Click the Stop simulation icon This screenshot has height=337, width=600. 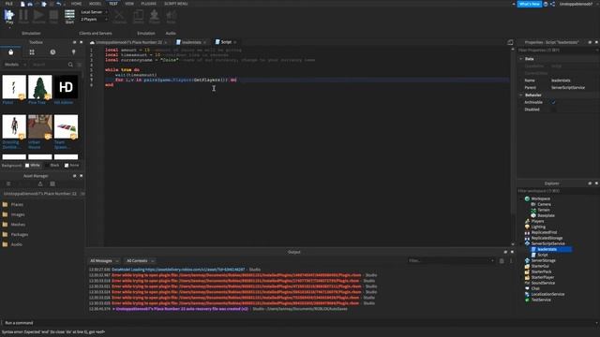(53, 17)
